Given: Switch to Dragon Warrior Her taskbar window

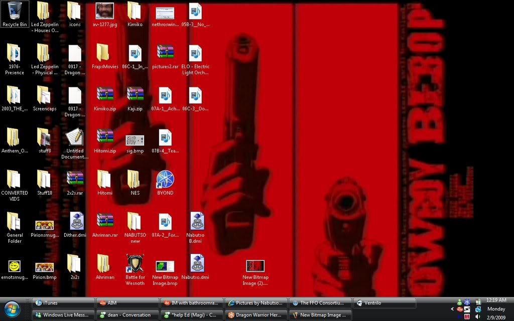Looking at the screenshot, I should coord(256,315).
